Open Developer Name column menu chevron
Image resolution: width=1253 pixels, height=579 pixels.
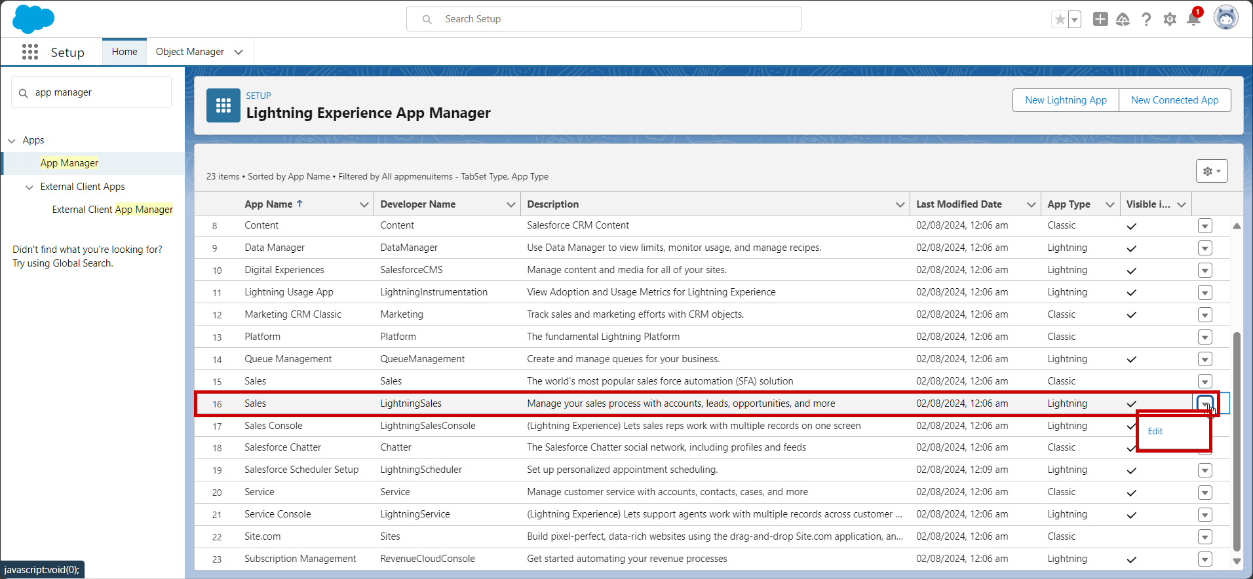[511, 205]
